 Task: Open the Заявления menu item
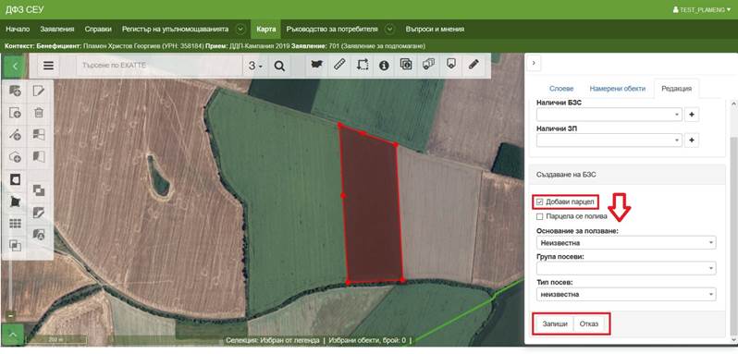point(57,30)
